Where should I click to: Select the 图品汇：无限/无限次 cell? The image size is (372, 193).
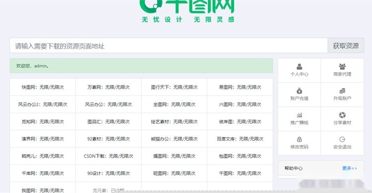click(109, 122)
